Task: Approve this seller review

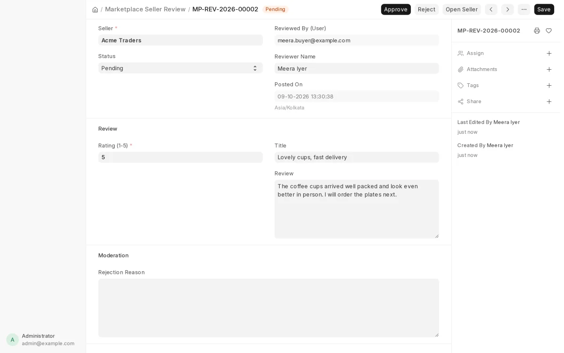Action: 396,9
